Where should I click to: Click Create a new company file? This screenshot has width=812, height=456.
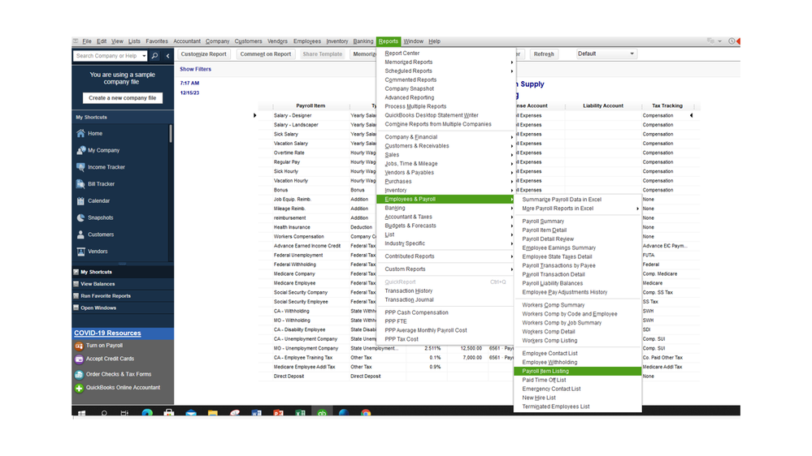click(x=122, y=98)
